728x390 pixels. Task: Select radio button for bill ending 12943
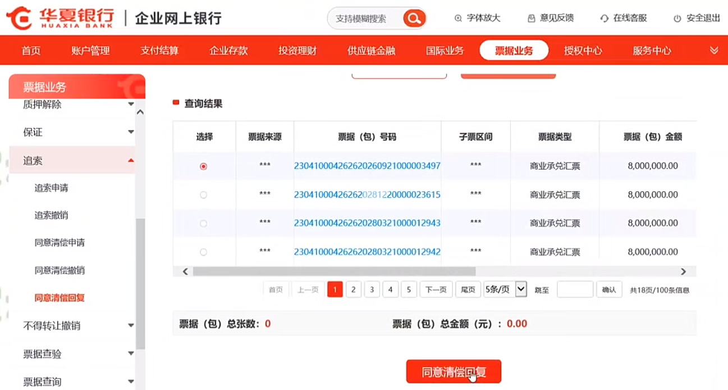pyautogui.click(x=203, y=224)
